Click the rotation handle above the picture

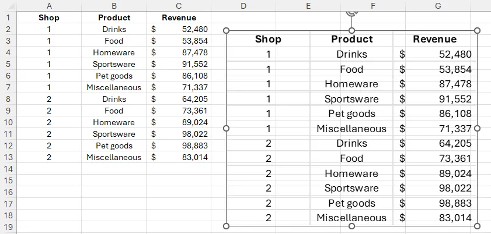pos(352,13)
